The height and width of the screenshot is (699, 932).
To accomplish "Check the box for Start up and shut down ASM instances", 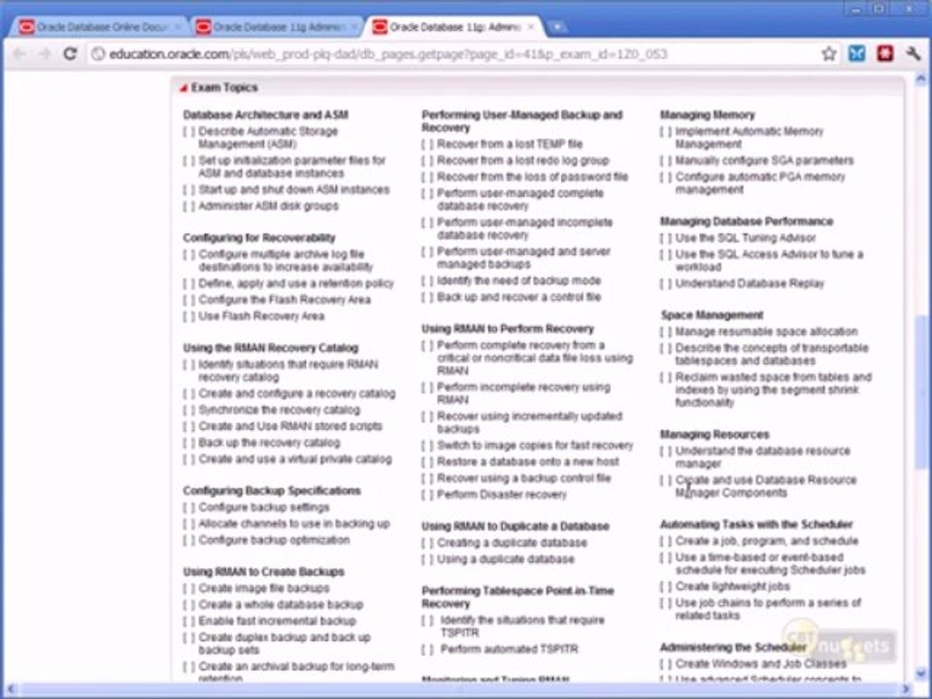I will click(x=189, y=189).
